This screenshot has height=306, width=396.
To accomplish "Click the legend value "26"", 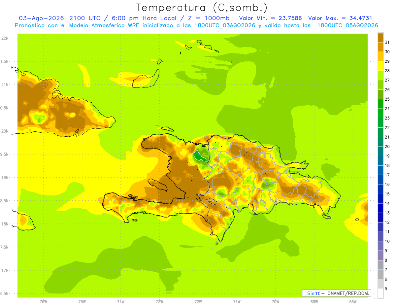I will pos(387,90).
